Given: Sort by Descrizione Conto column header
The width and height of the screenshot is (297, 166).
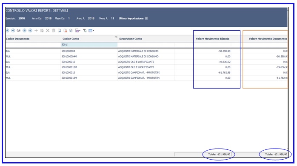Looking at the screenshot, I should point(131,39).
